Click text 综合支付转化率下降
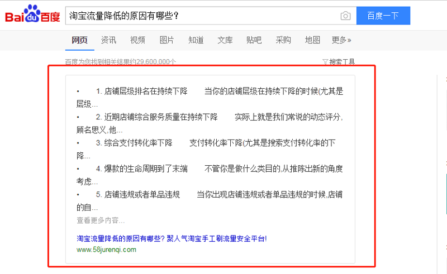The height and width of the screenshot is (274, 447). pyautogui.click(x=138, y=143)
